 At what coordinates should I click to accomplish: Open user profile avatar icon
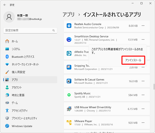pyautogui.click(x=9, y=17)
